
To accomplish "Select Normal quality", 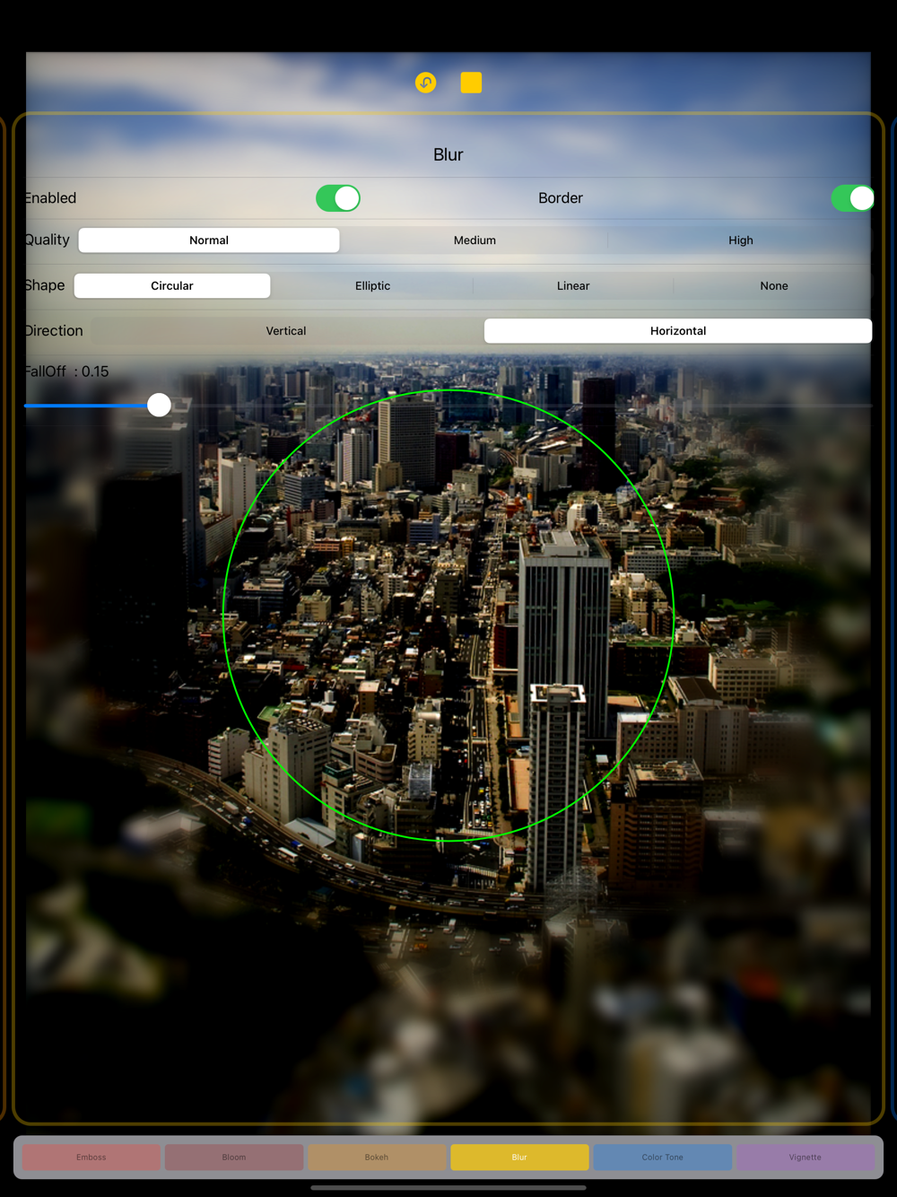I will [209, 240].
